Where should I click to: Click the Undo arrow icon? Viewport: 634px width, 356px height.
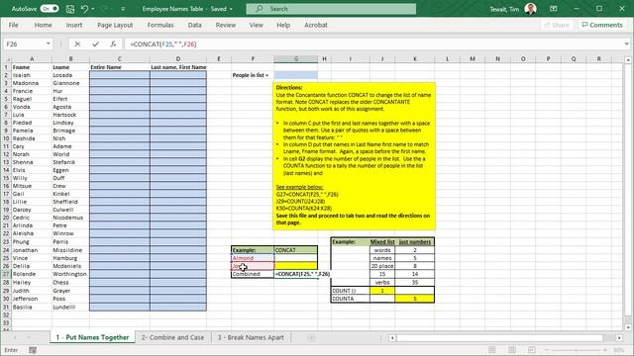click(x=84, y=9)
